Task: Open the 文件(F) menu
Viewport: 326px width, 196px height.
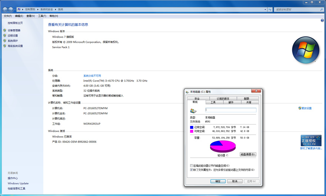Action: point(8,16)
